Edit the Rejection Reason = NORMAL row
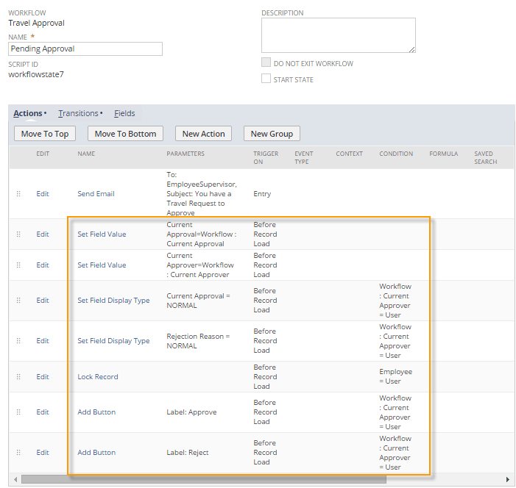Image resolution: width=516 pixels, height=488 pixels. click(43, 341)
